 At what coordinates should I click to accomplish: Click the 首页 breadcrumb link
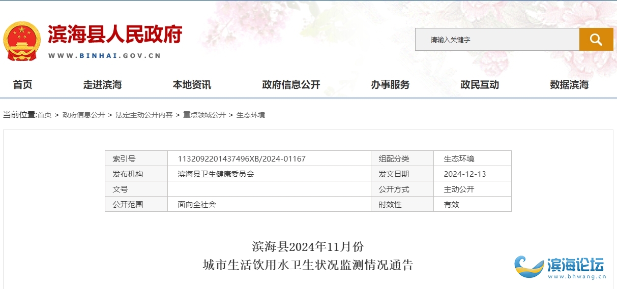45,115
